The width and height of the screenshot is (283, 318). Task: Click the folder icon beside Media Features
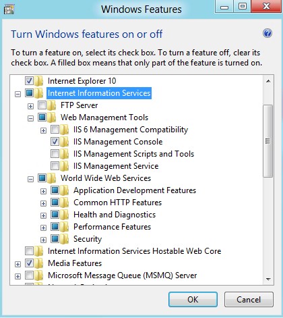[39, 263]
